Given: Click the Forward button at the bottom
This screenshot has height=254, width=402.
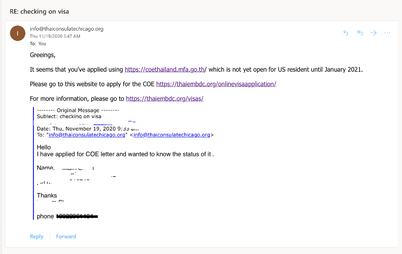Looking at the screenshot, I should tap(66, 236).
